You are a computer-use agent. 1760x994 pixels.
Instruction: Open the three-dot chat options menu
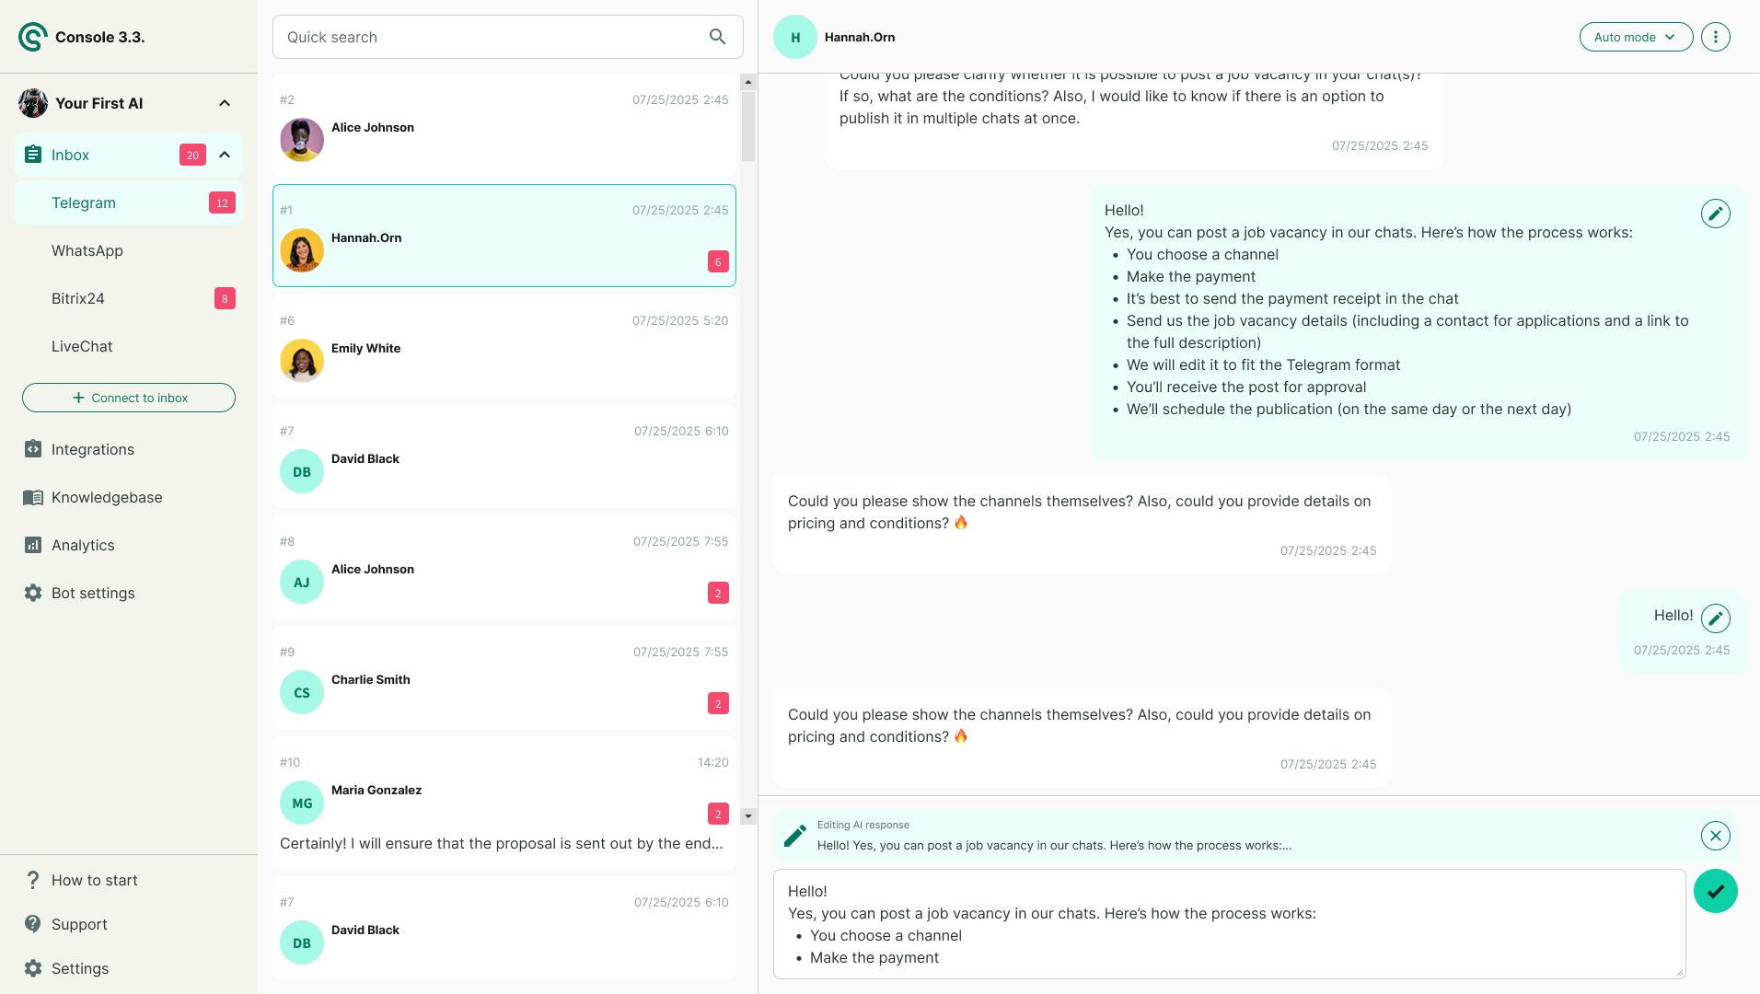click(x=1715, y=37)
